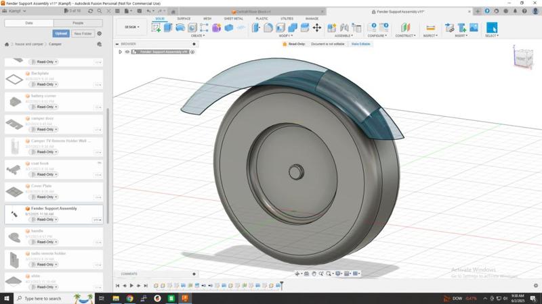Image resolution: width=542 pixels, height=304 pixels.
Task: Switch to the Utilities tab
Action: (287, 19)
